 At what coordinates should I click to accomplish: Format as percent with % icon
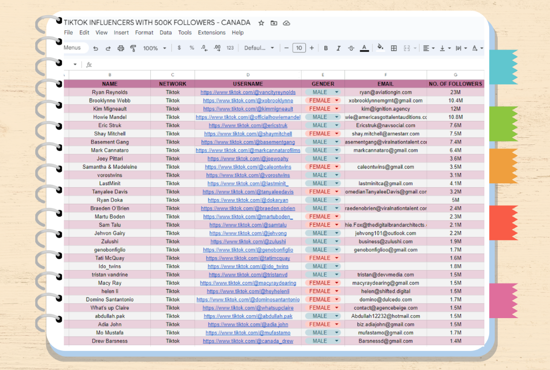(192, 48)
